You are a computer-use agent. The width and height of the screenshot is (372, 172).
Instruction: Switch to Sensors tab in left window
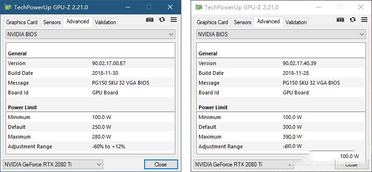pos(52,22)
